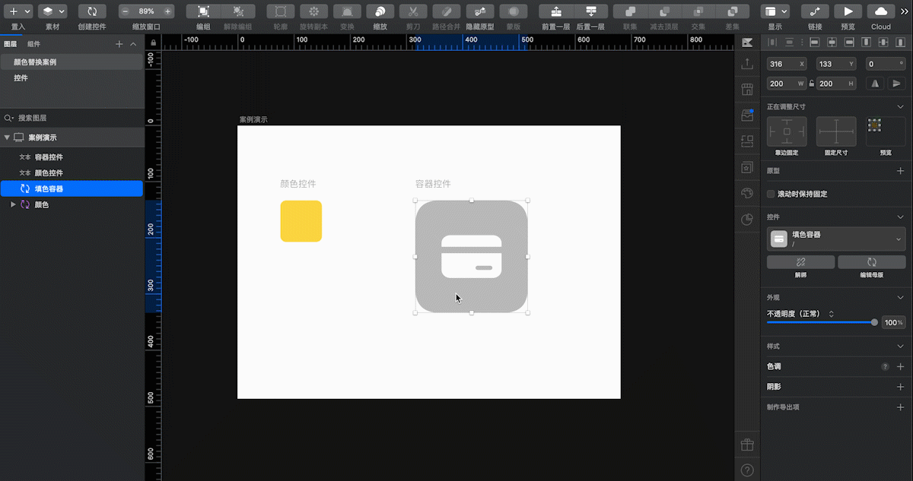913x481 pixels.
Task: Click the 解绑 detach button
Action: coord(800,262)
